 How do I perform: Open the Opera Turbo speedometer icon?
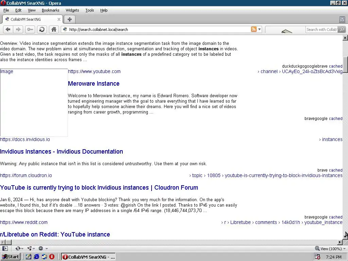coord(41,248)
